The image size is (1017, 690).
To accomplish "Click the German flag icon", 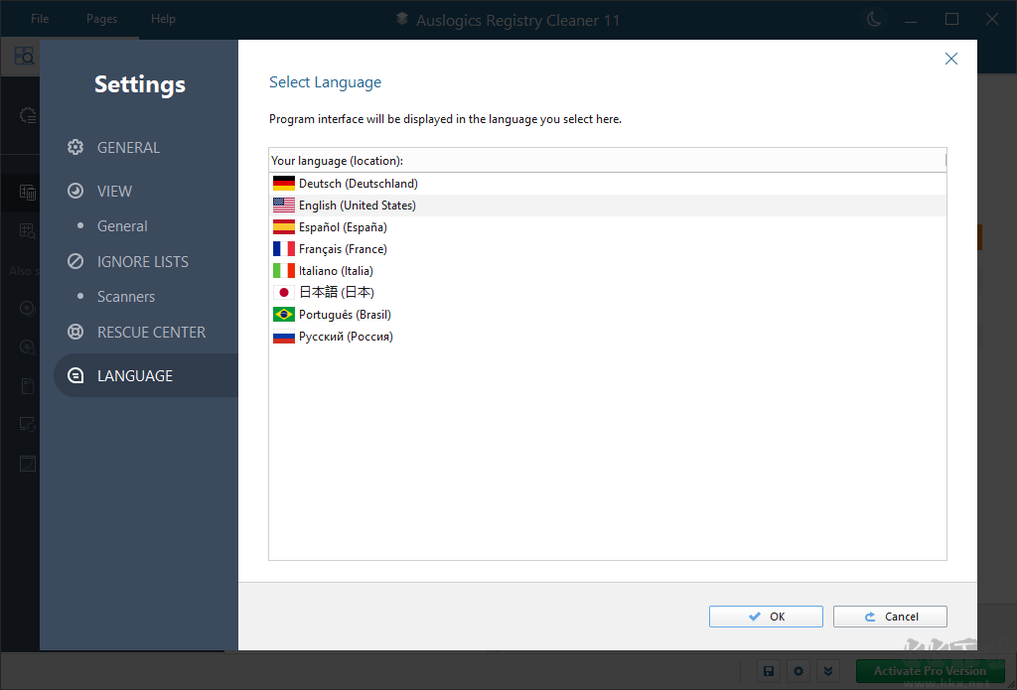I will pos(283,184).
